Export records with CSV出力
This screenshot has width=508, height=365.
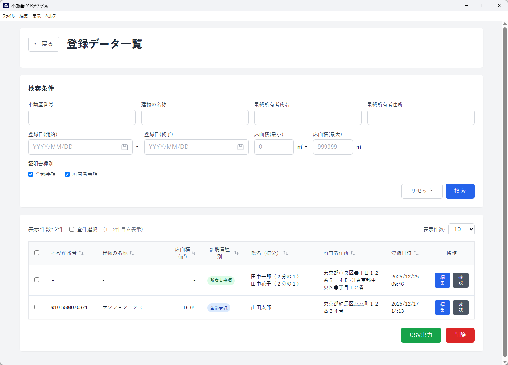point(421,335)
